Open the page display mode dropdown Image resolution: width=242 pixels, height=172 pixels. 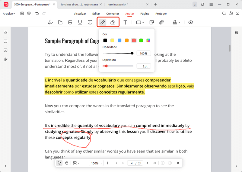[x=76, y=163]
